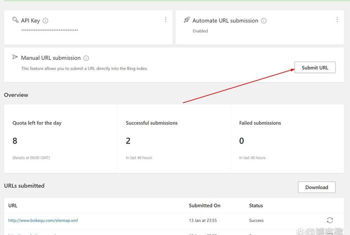Click the Manual URL submission paper plane icon

tap(15, 57)
